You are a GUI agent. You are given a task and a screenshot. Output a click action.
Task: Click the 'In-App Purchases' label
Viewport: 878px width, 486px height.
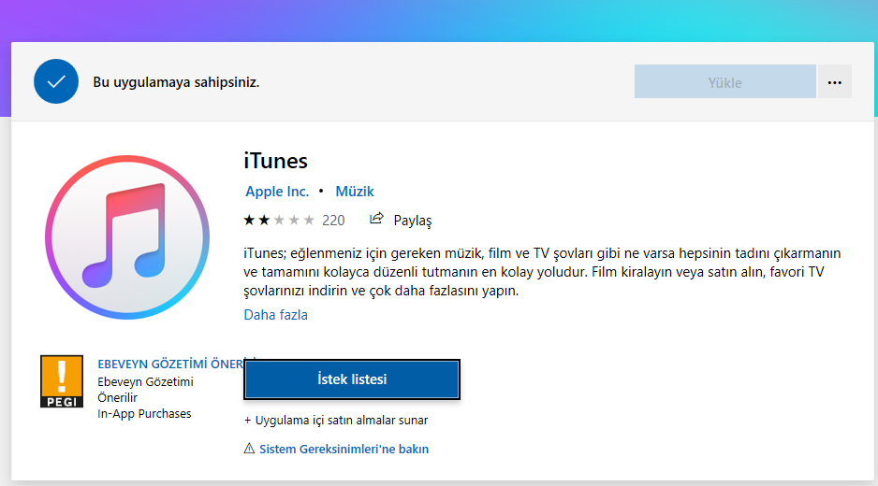(x=144, y=414)
